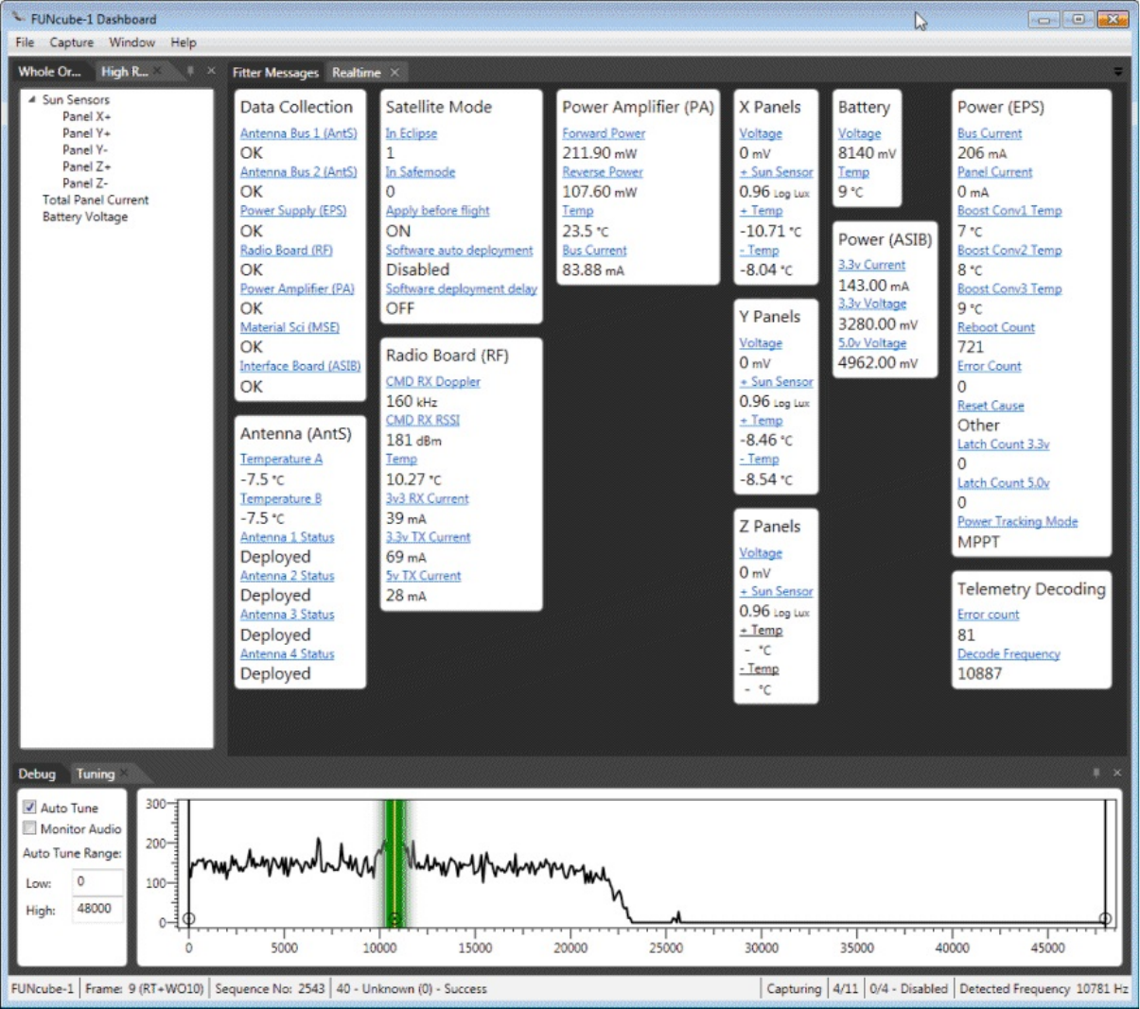This screenshot has height=1009, width=1140.
Task: Close the High R... tab
Action: point(158,71)
